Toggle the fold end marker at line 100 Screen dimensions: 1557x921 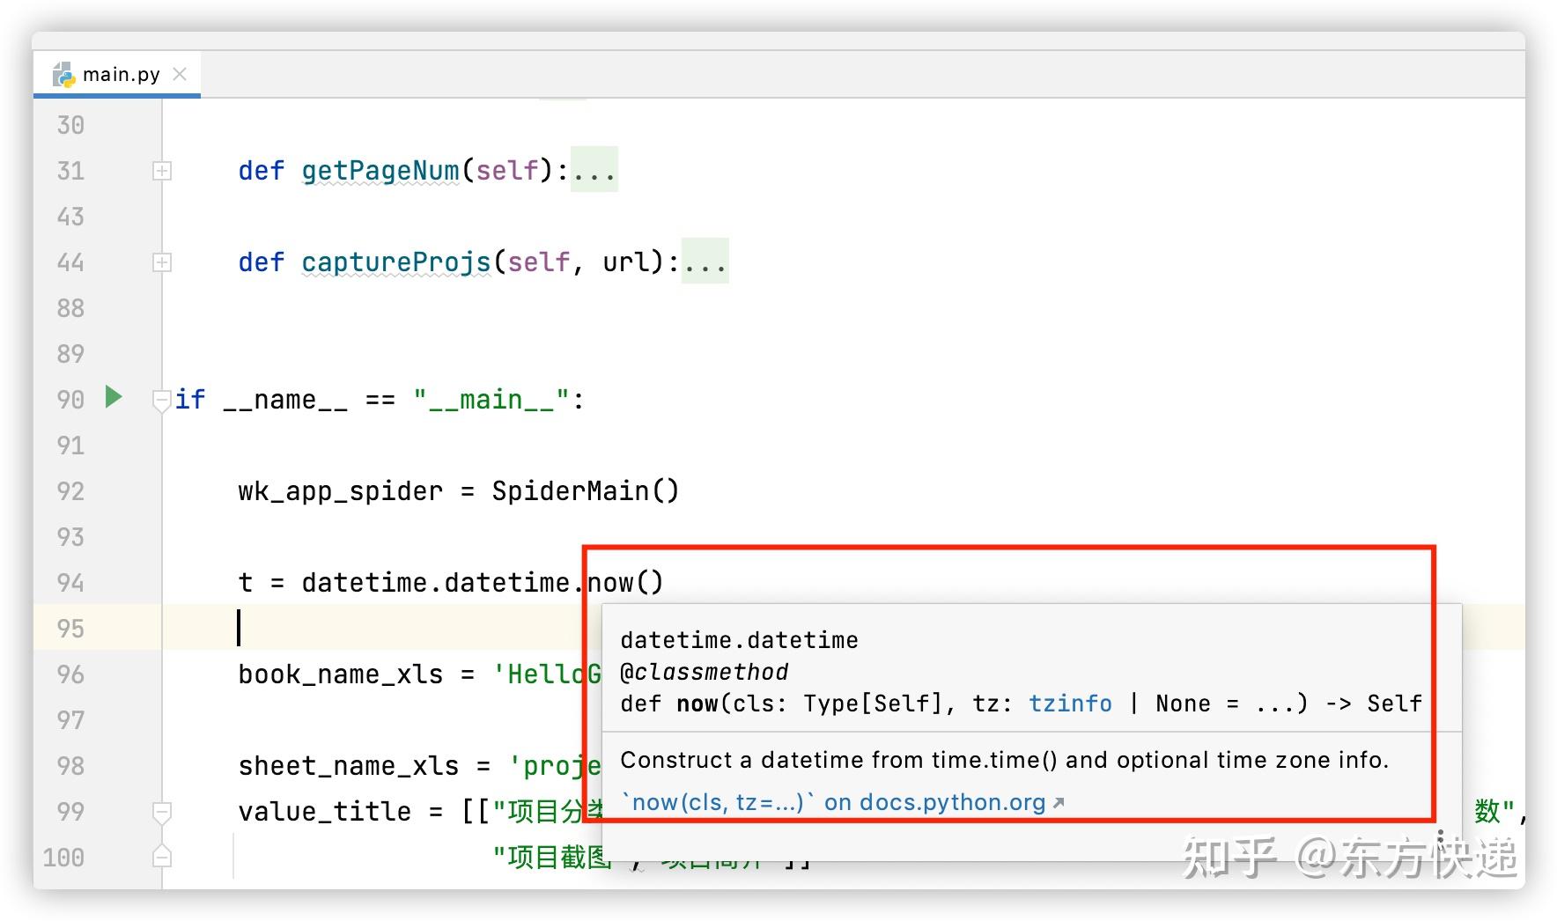click(162, 857)
